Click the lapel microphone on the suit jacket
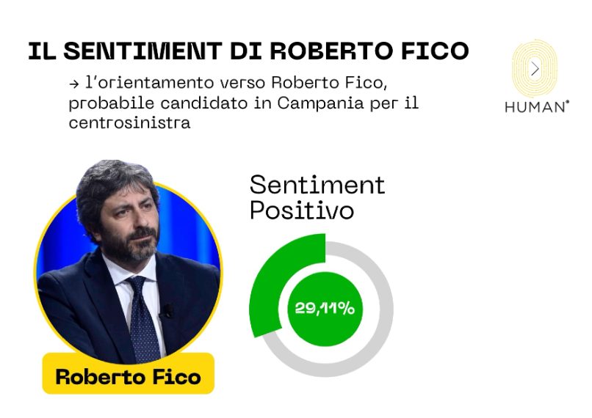This screenshot has height=418, width=592. (169, 311)
